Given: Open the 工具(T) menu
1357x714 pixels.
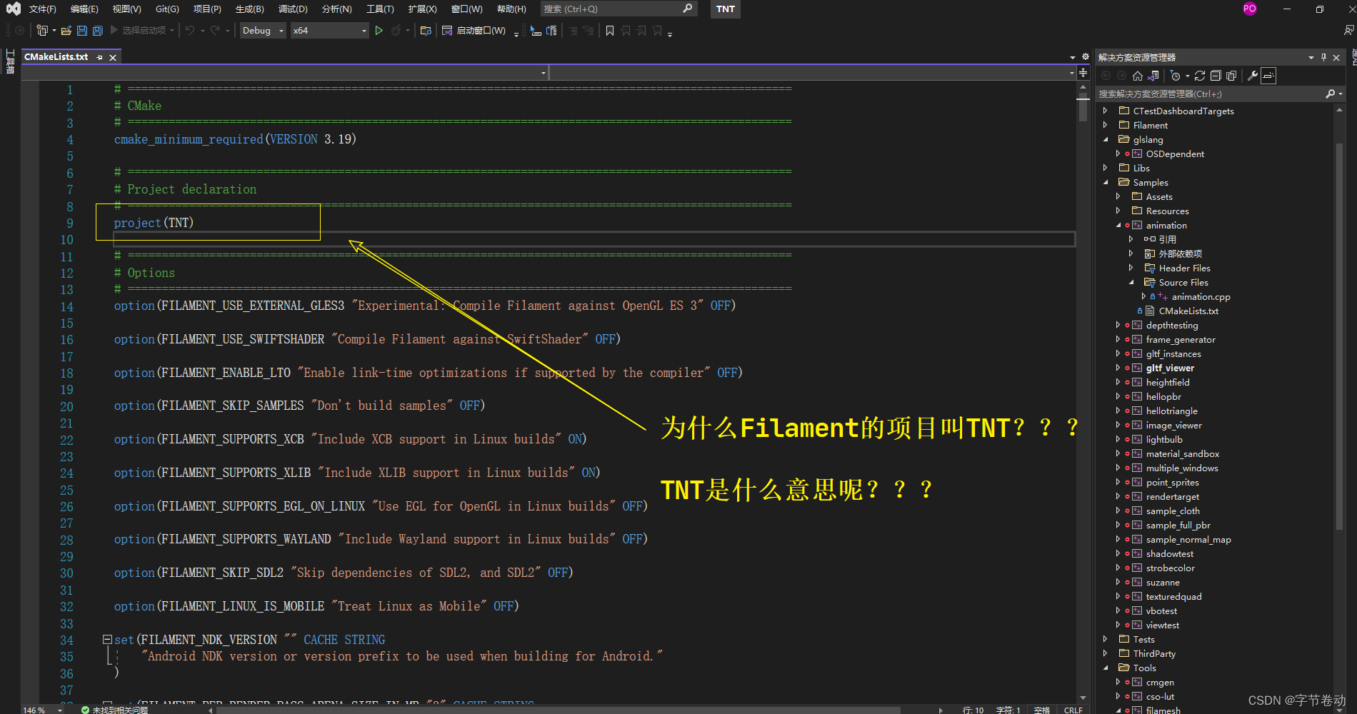Looking at the screenshot, I should (380, 9).
